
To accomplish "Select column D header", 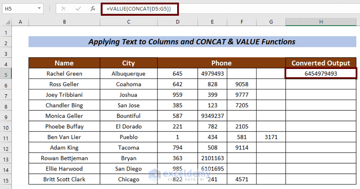I will [x=177, y=22].
